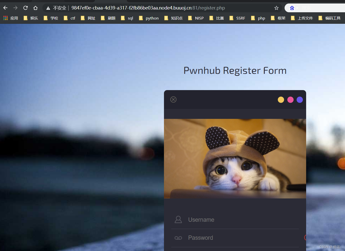Open the sql bookmarks folder
This screenshot has width=345, height=251.
point(130,18)
